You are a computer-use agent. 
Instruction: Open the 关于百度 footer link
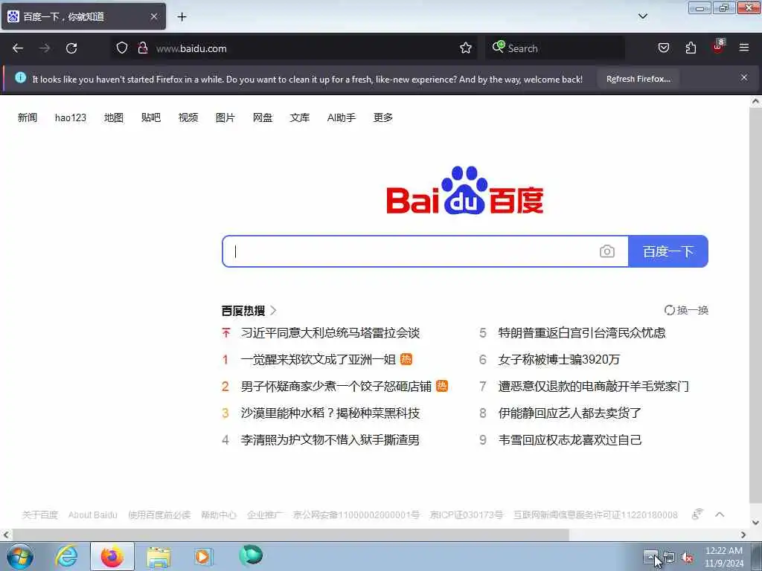coord(40,514)
